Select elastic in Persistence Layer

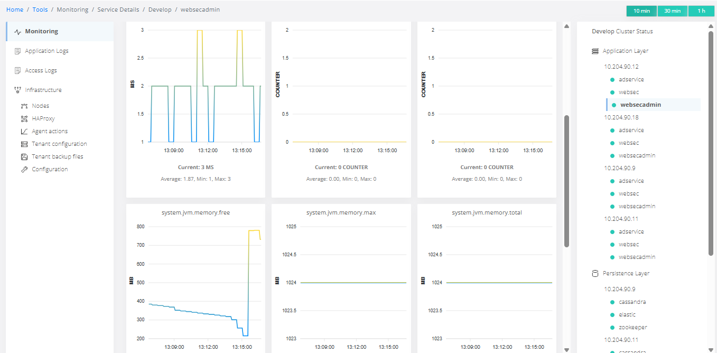[627, 315]
